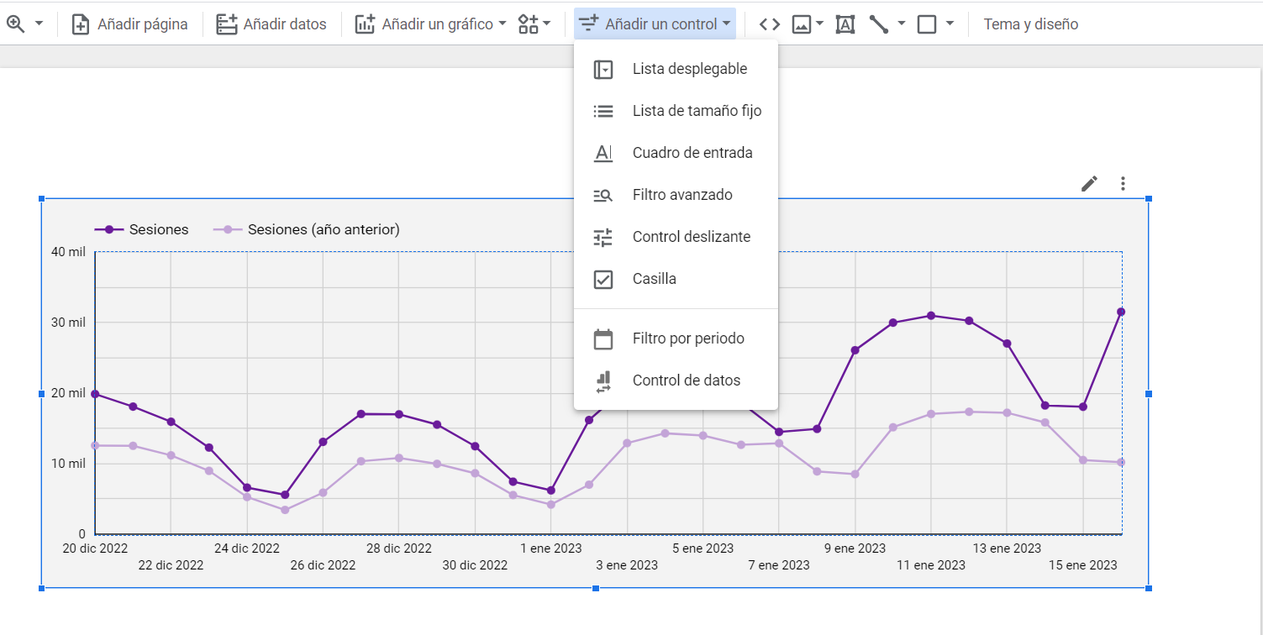1263x635 pixels.
Task: Click the Añadir datos button
Action: (271, 24)
